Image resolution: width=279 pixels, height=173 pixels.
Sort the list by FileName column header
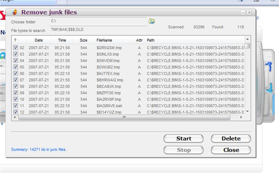[114, 40]
